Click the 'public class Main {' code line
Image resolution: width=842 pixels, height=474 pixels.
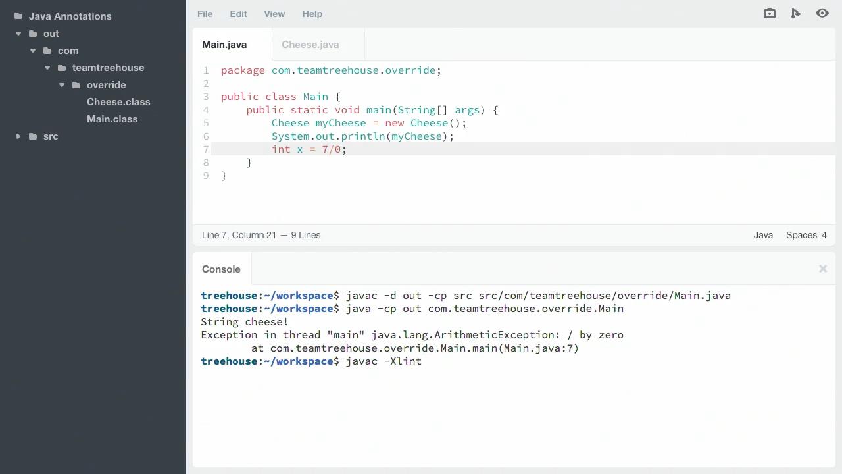280,97
